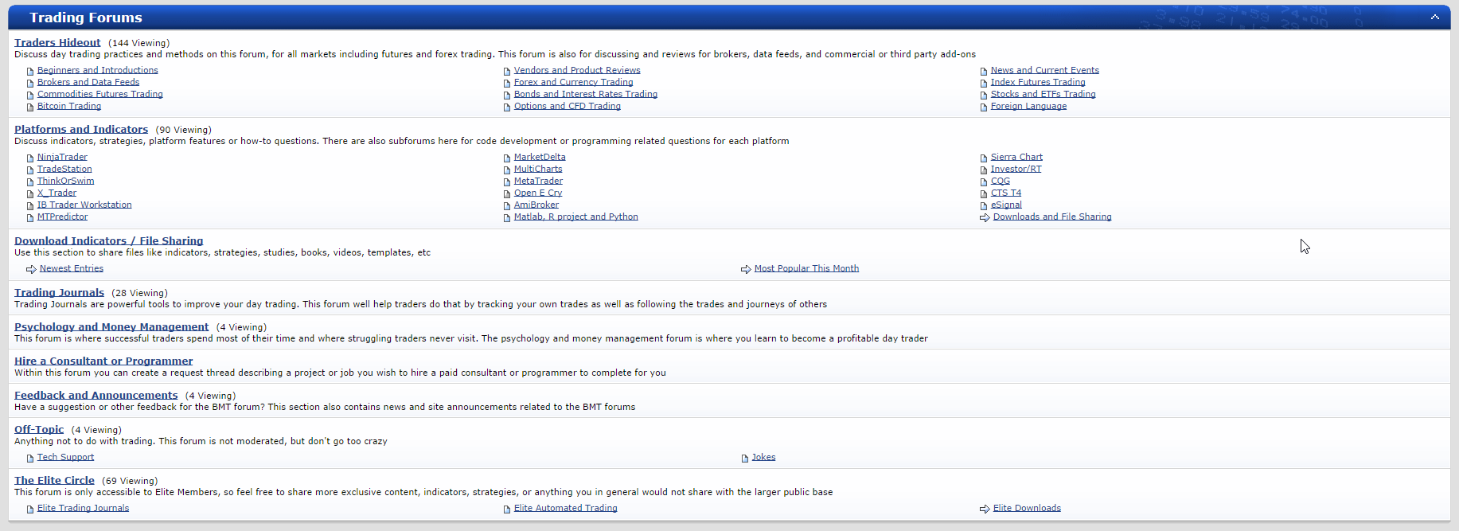Click page icon beside Jokes
Screen dimensions: 1459x531
(x=745, y=459)
